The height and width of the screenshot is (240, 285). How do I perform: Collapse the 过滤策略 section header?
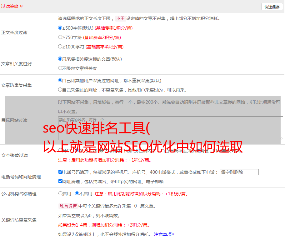12,6
